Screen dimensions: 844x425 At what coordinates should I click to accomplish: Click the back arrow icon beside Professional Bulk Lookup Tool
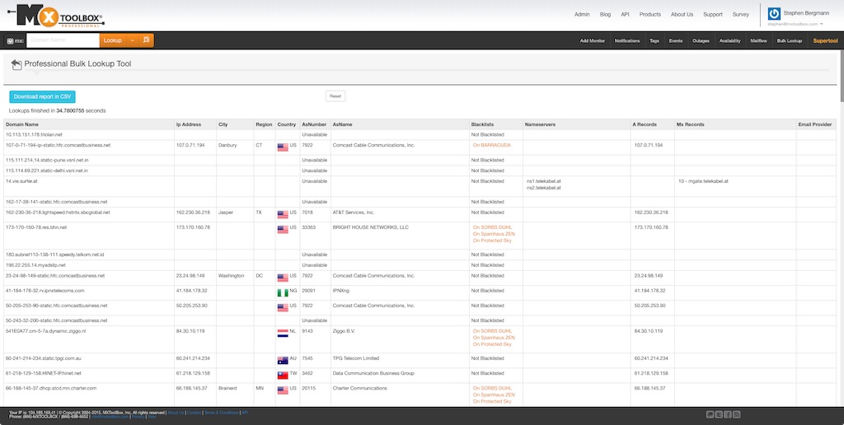click(x=16, y=64)
